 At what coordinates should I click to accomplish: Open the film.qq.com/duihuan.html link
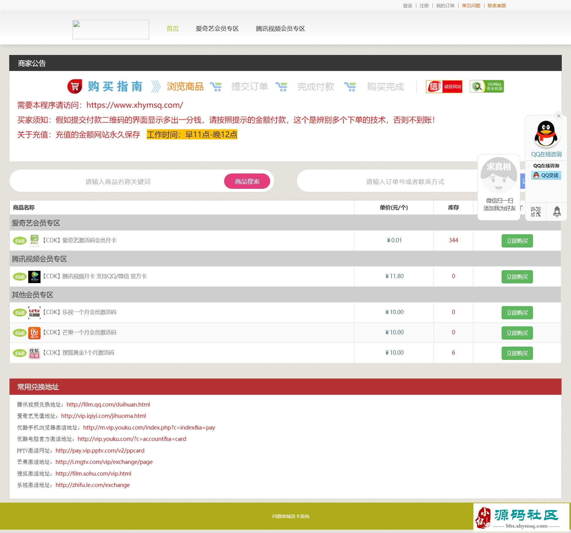pyautogui.click(x=108, y=404)
